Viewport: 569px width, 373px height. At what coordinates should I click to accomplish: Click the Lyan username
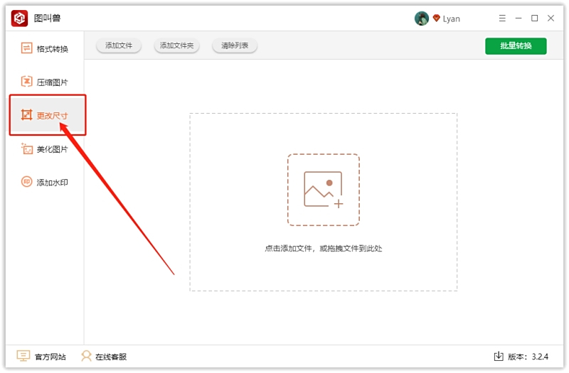[452, 19]
